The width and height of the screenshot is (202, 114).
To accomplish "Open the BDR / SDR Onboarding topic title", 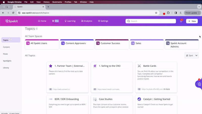I will (x=67, y=99).
